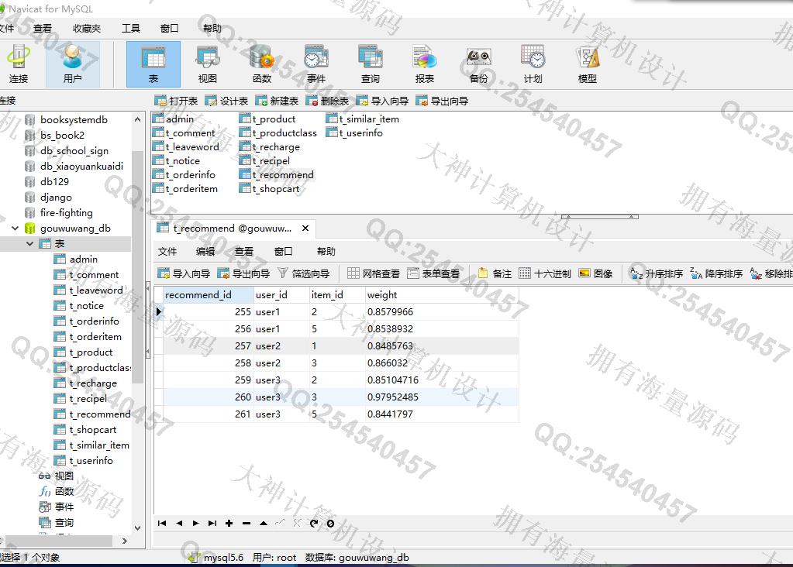This screenshot has height=567, width=793.
Task: Open the 查询 (Query) toolbar icon
Action: pyautogui.click(x=371, y=64)
